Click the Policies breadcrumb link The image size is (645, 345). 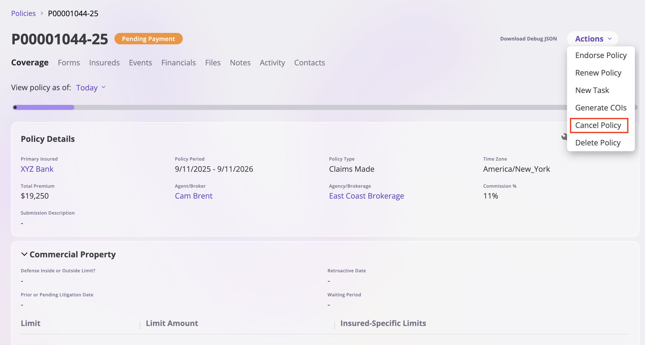tap(23, 13)
